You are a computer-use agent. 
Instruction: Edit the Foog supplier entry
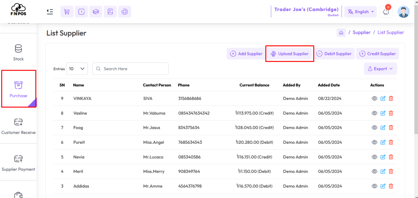click(383, 128)
